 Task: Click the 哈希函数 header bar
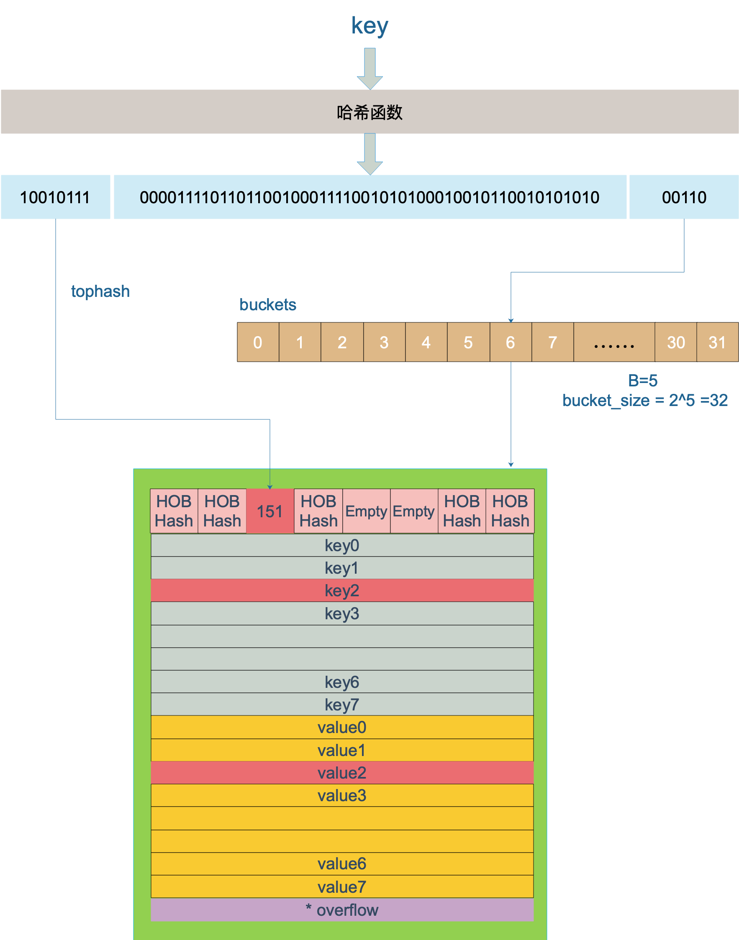[369, 112]
